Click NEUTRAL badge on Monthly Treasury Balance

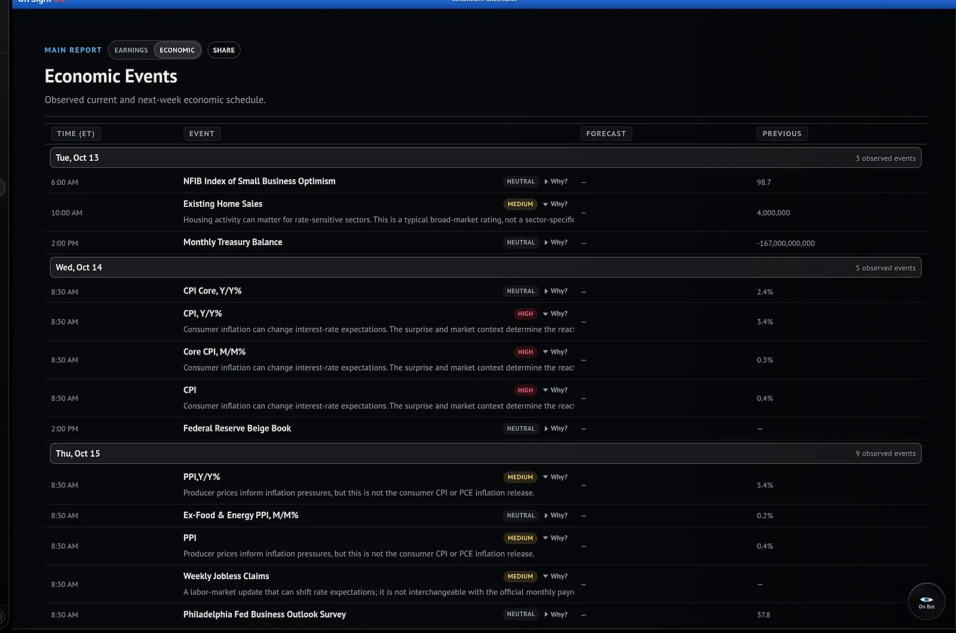[521, 243]
